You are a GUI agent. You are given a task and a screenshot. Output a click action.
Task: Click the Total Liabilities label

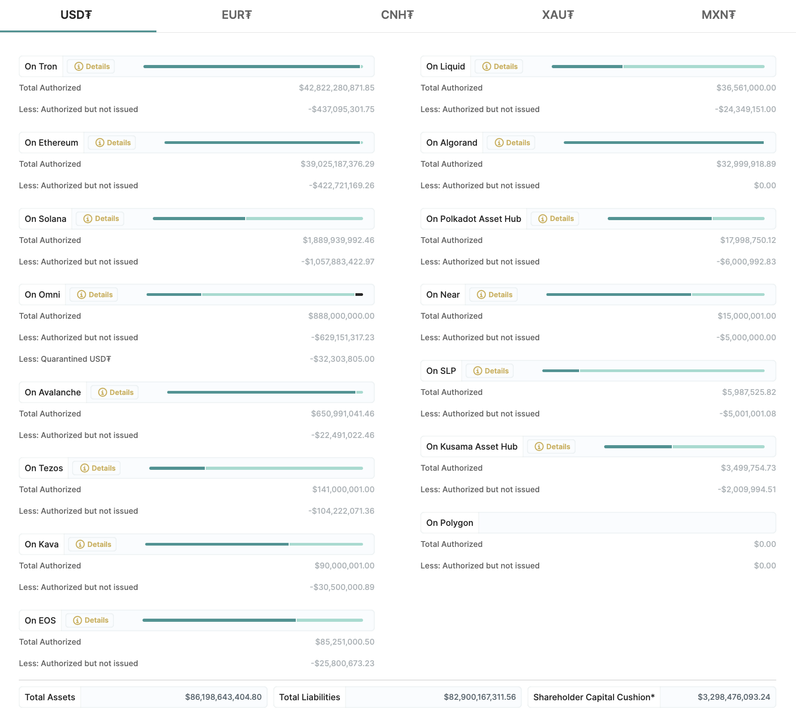pyautogui.click(x=310, y=697)
